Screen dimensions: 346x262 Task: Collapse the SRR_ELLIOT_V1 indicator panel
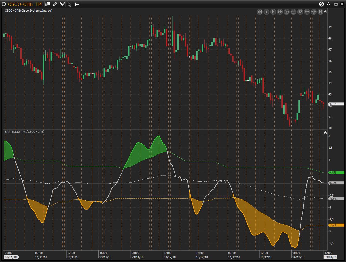coord(325,132)
